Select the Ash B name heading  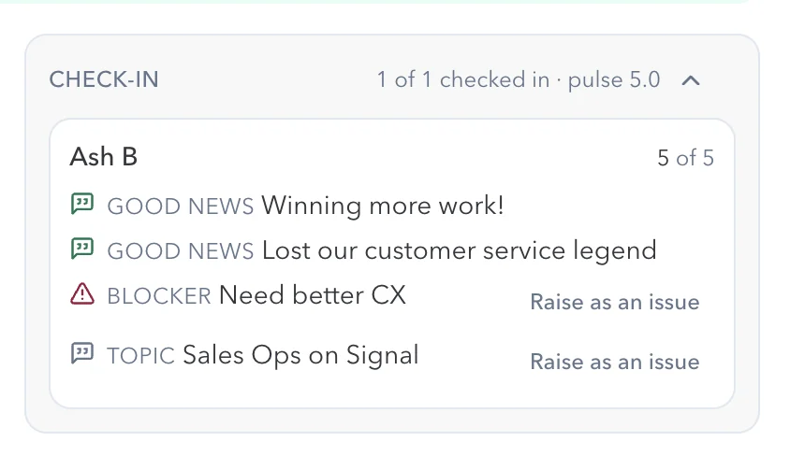(104, 156)
